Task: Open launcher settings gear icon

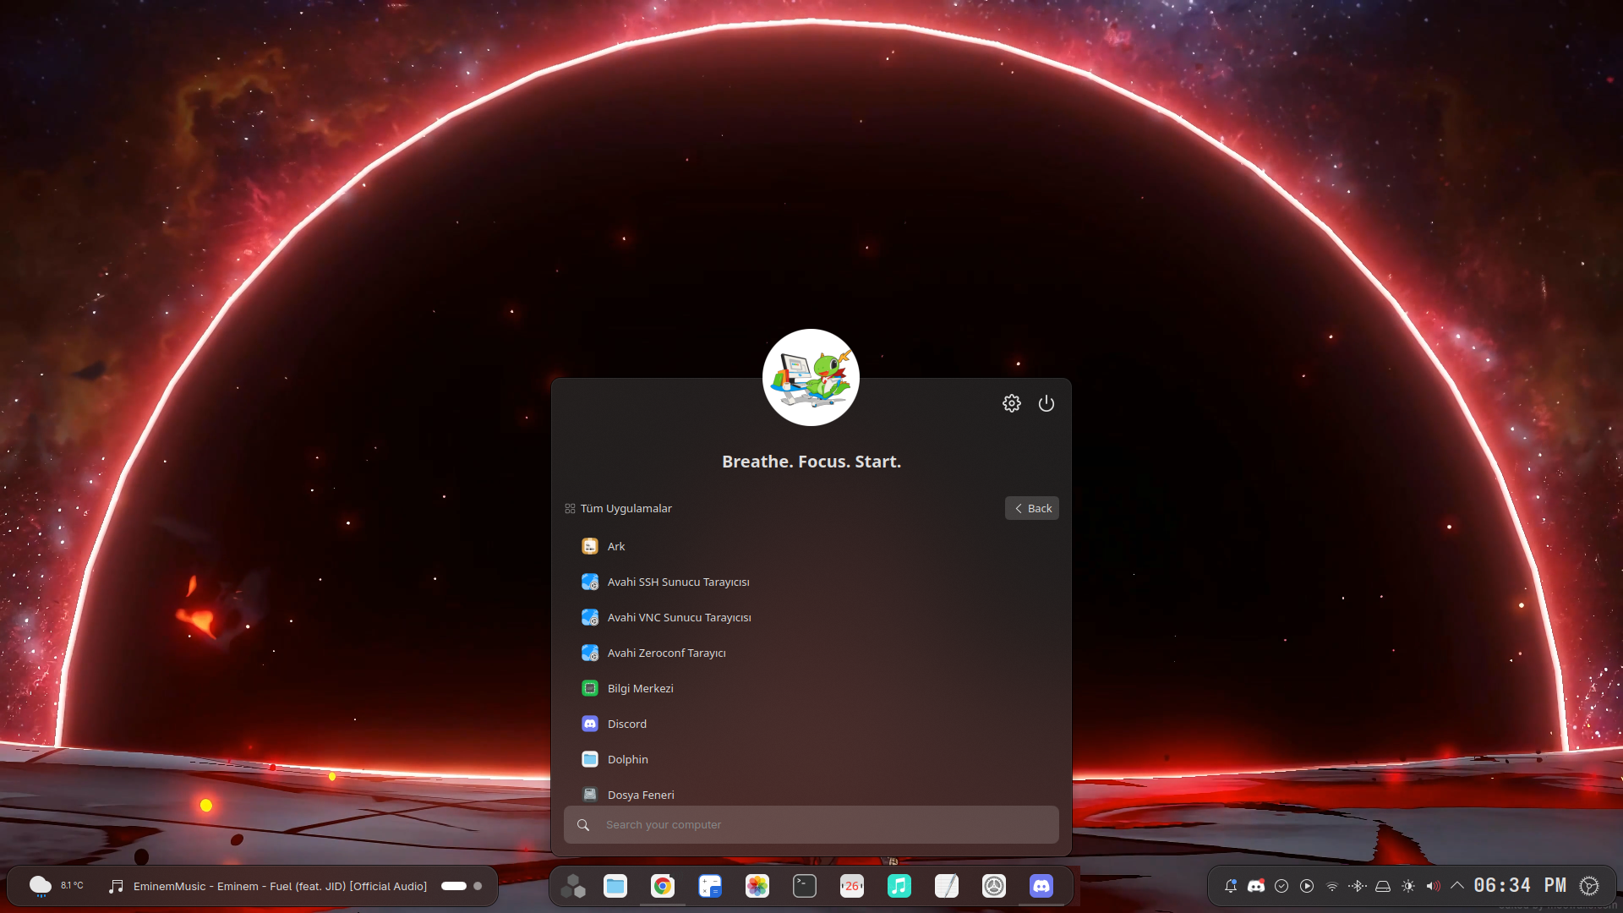Action: pyautogui.click(x=1012, y=403)
